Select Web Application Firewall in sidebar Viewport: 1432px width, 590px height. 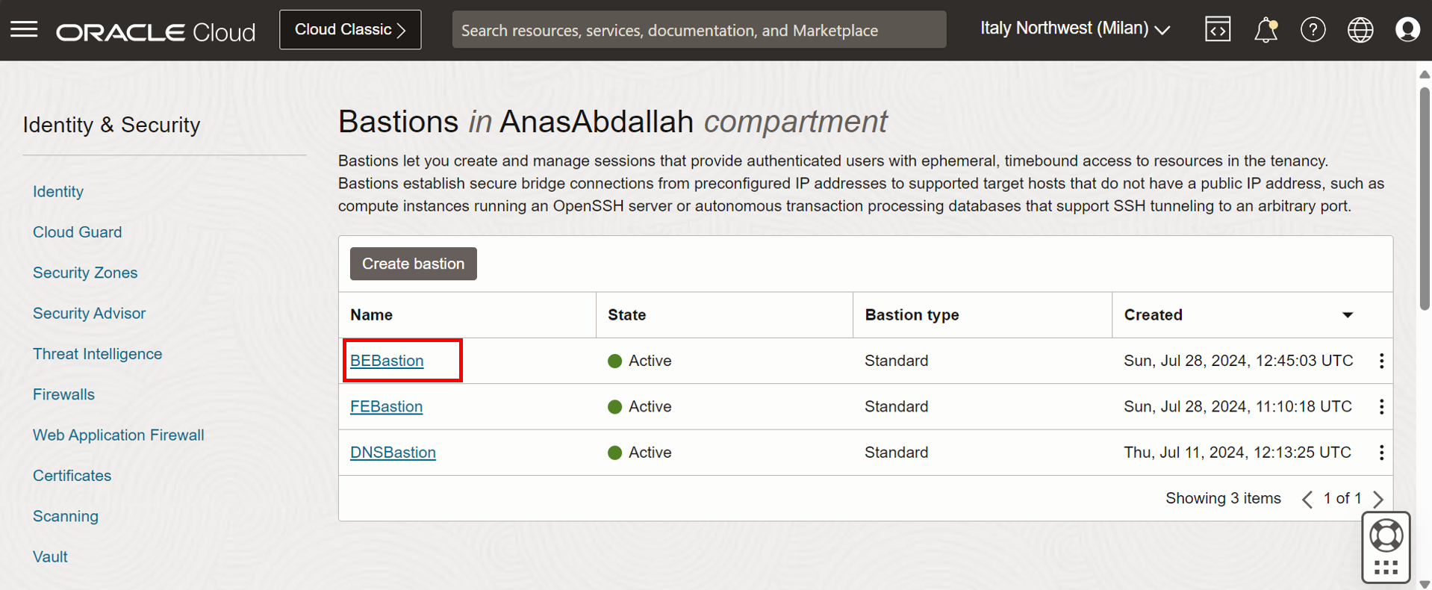click(118, 435)
